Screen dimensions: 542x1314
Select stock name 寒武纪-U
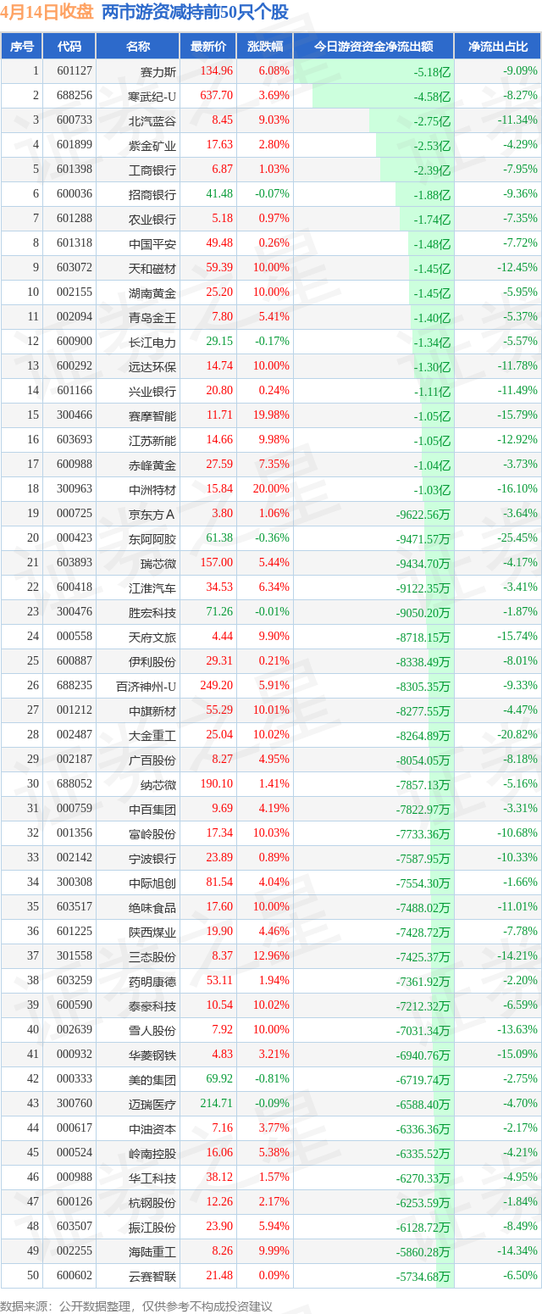(152, 97)
